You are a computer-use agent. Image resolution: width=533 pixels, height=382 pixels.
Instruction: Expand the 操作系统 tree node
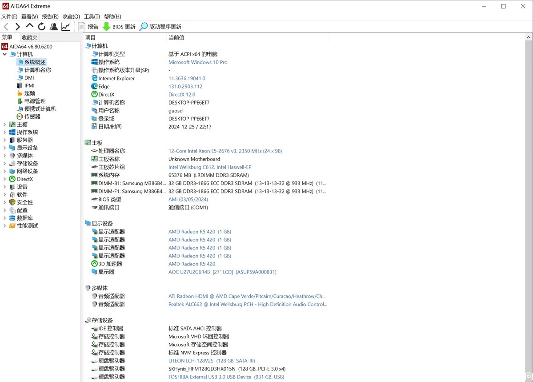pyautogui.click(x=4, y=133)
